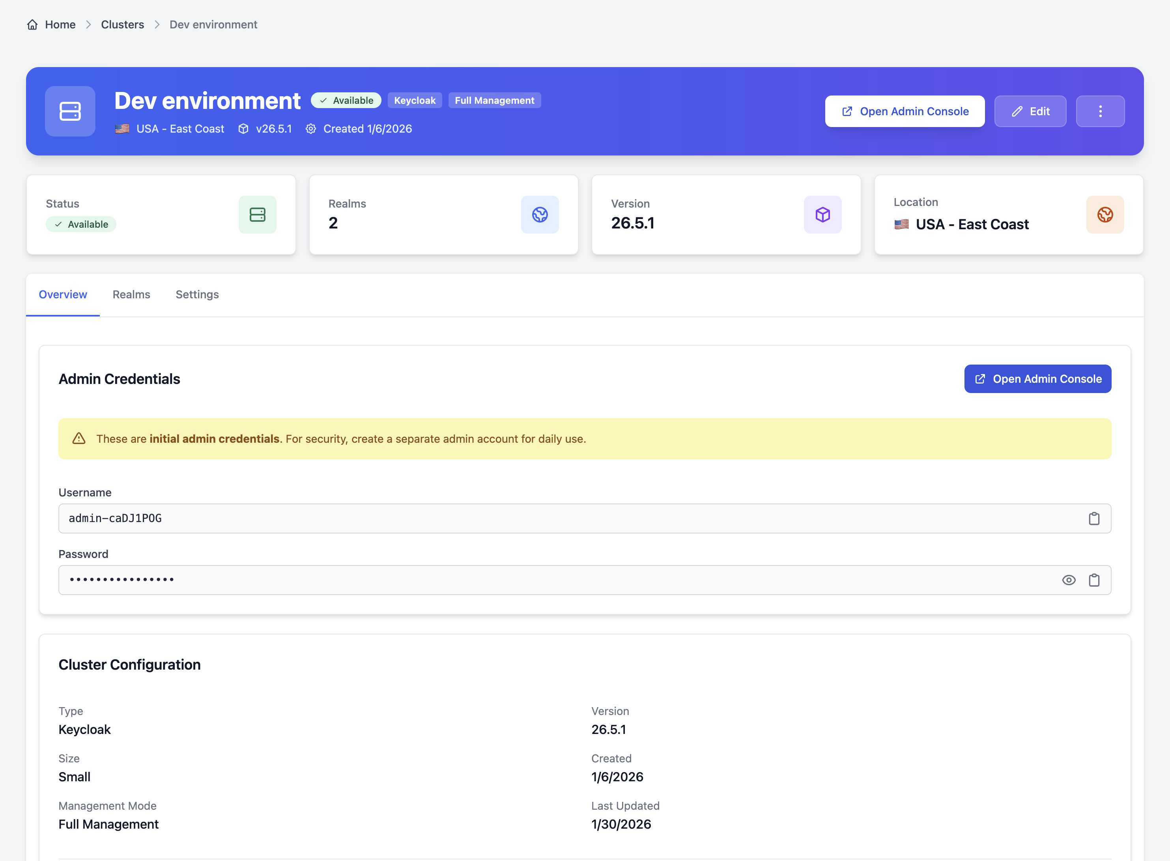Navigate to Clusters via the breadcrumb

pos(122,24)
